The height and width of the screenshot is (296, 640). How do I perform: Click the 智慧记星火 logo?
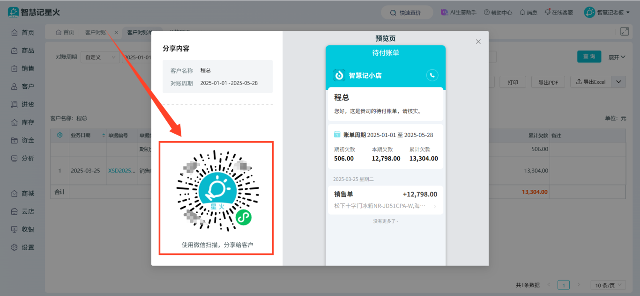(x=34, y=12)
